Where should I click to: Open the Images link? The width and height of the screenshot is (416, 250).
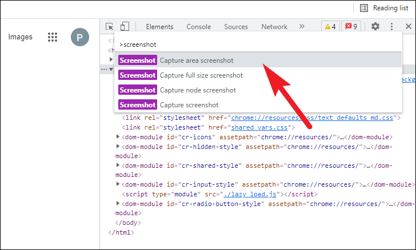(20, 37)
